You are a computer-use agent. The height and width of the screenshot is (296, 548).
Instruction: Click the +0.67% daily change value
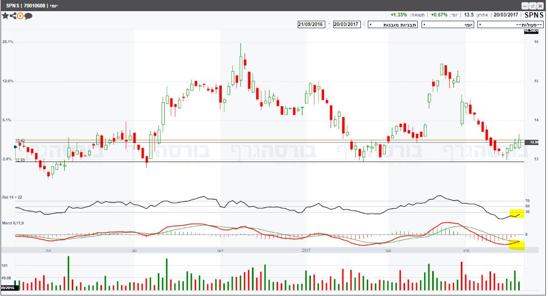coord(439,15)
